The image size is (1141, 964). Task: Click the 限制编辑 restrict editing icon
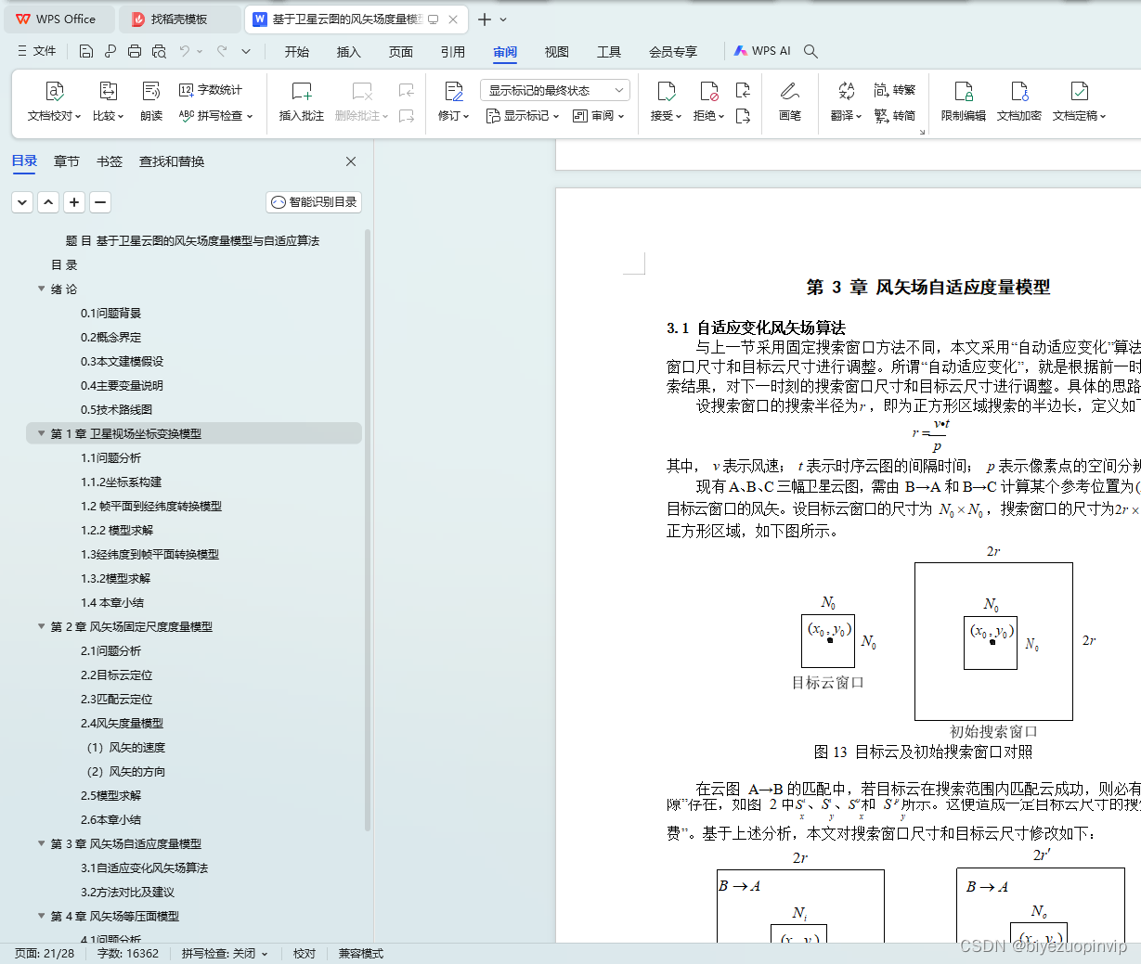tap(964, 91)
